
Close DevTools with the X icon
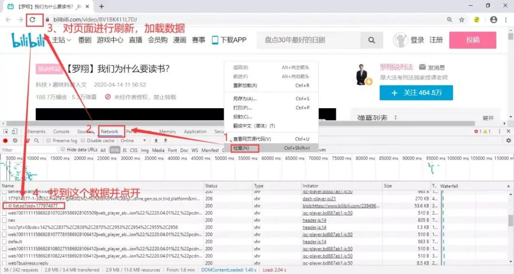[508, 131]
